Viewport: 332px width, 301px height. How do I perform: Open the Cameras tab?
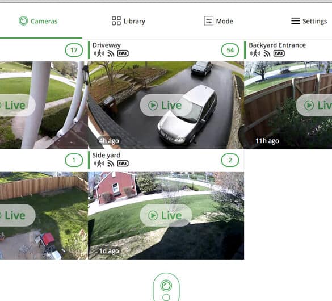39,21
